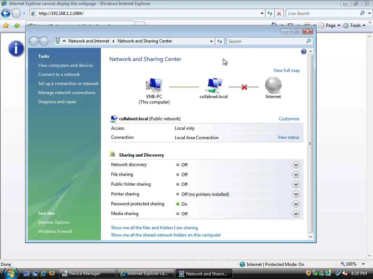
Task: Open the breadcrumb address dropdown arrow
Action: pos(211,41)
